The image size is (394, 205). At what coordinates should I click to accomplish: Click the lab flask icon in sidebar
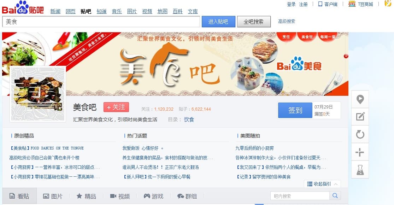(x=360, y=170)
